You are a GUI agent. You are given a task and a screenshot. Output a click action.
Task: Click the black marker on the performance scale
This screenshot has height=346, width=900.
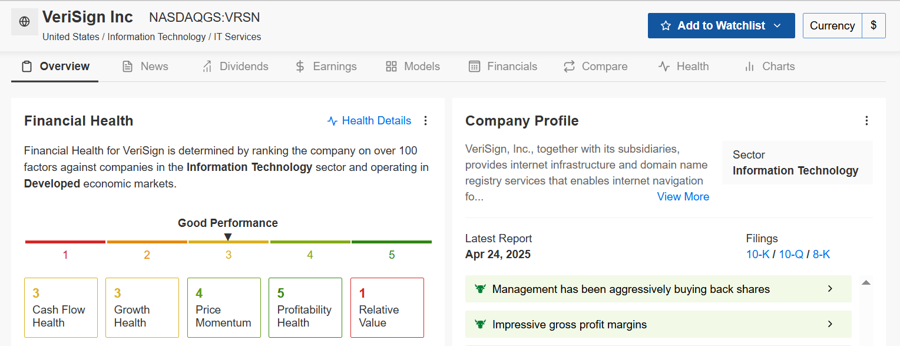pos(228,237)
